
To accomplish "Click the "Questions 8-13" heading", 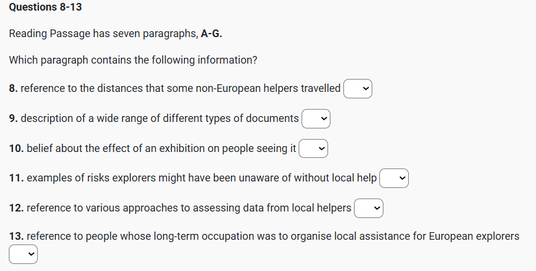I will 45,8.
